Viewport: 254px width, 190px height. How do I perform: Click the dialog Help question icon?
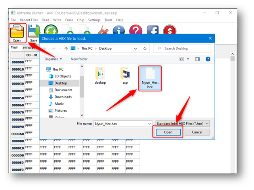(x=208, y=59)
